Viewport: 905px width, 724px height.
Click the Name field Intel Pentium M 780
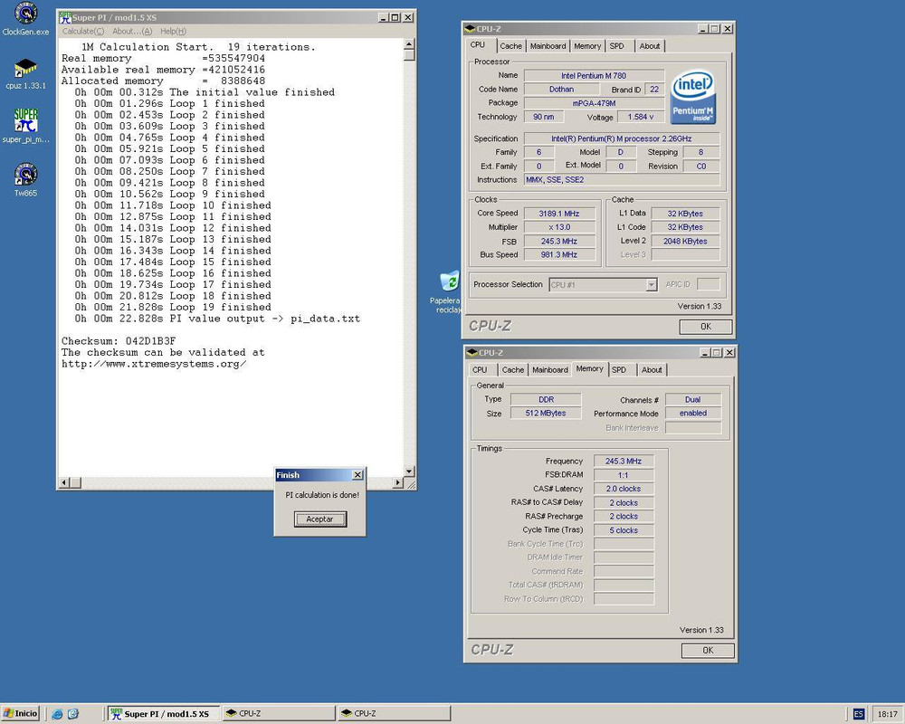point(594,76)
